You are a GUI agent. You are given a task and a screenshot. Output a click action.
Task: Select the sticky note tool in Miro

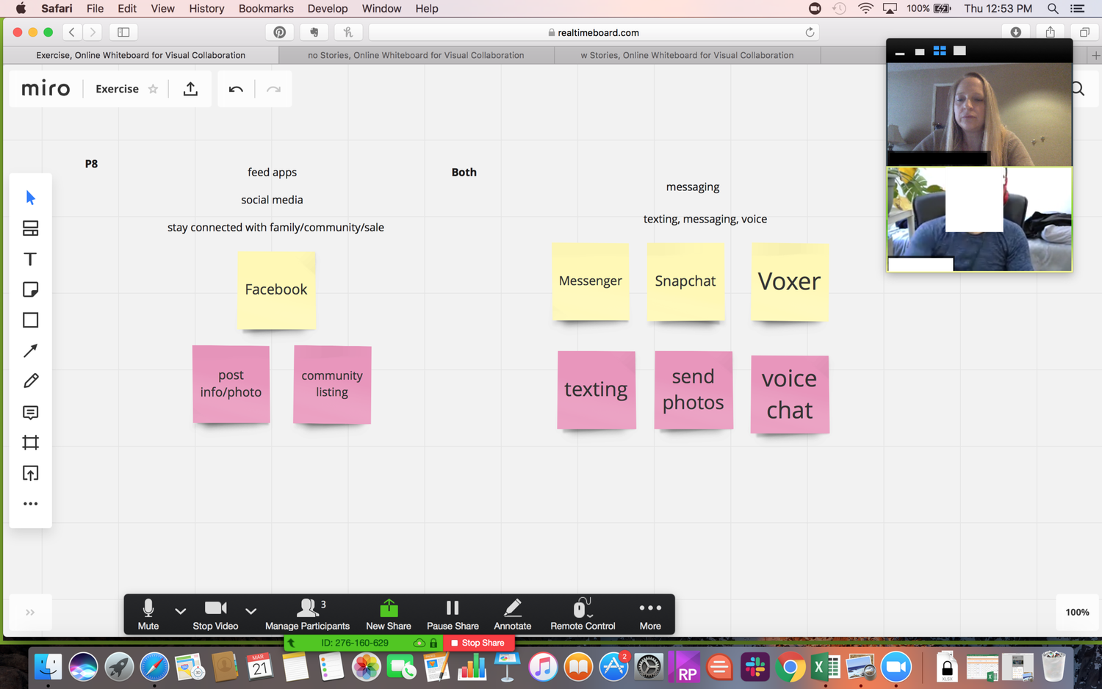point(30,289)
